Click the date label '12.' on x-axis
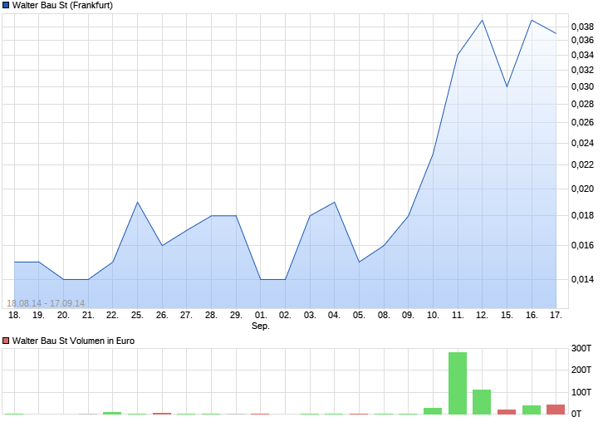The image size is (603, 422). point(483,315)
